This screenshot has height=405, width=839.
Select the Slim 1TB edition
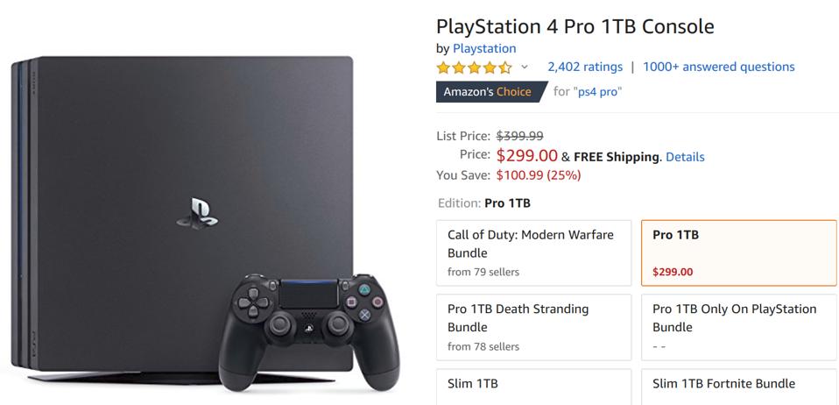click(533, 387)
